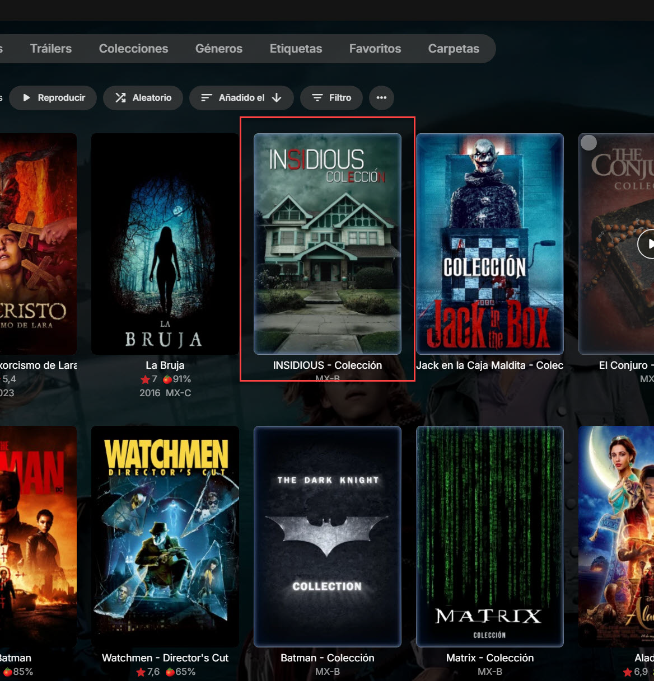The width and height of the screenshot is (654, 681).
Task: Open the Géneros tab
Action: pos(219,49)
